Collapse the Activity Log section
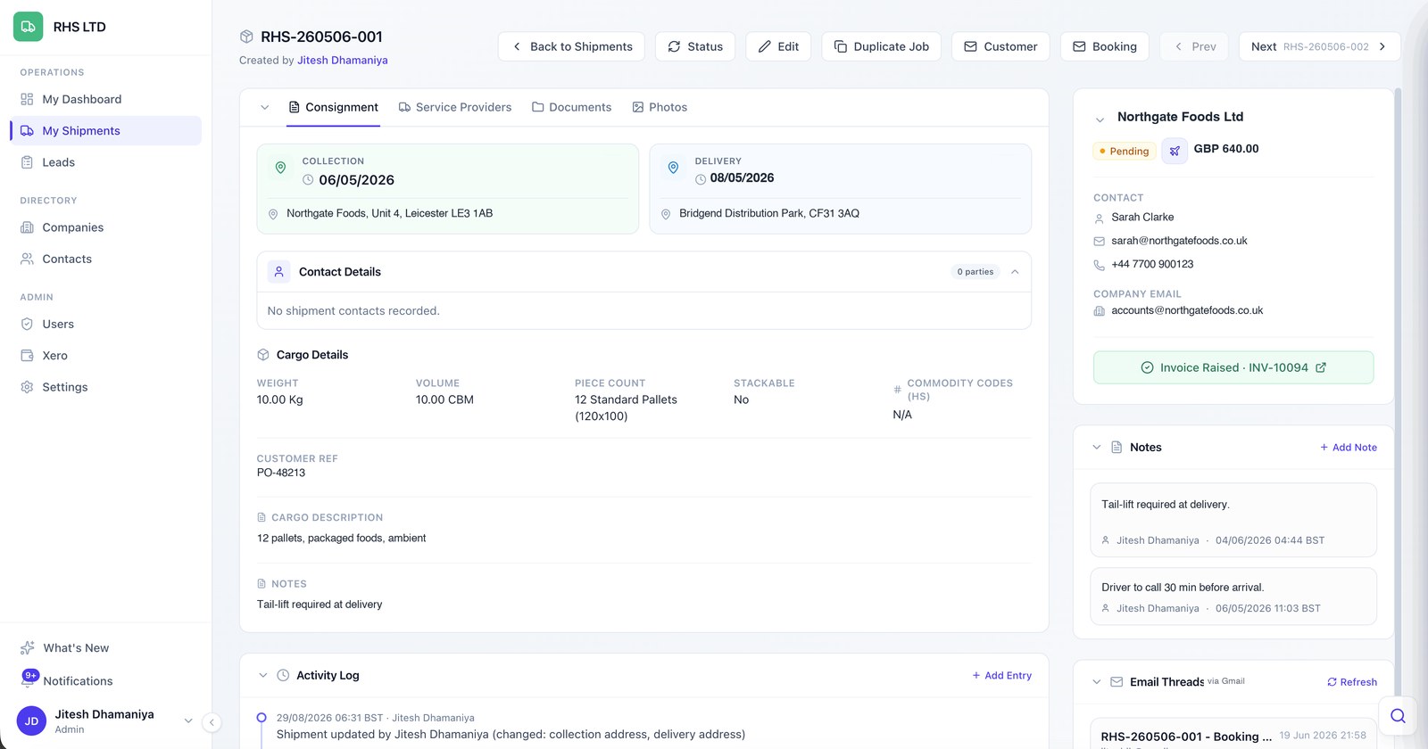1428x749 pixels. point(263,676)
